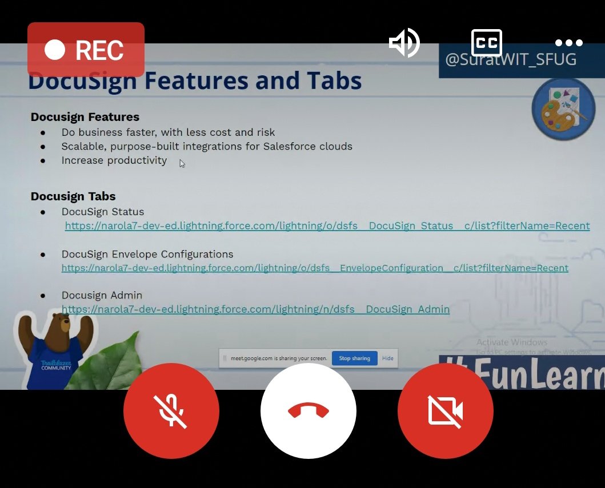The height and width of the screenshot is (488, 605).
Task: Open the DocuSign Admin page link
Action: click(x=255, y=309)
